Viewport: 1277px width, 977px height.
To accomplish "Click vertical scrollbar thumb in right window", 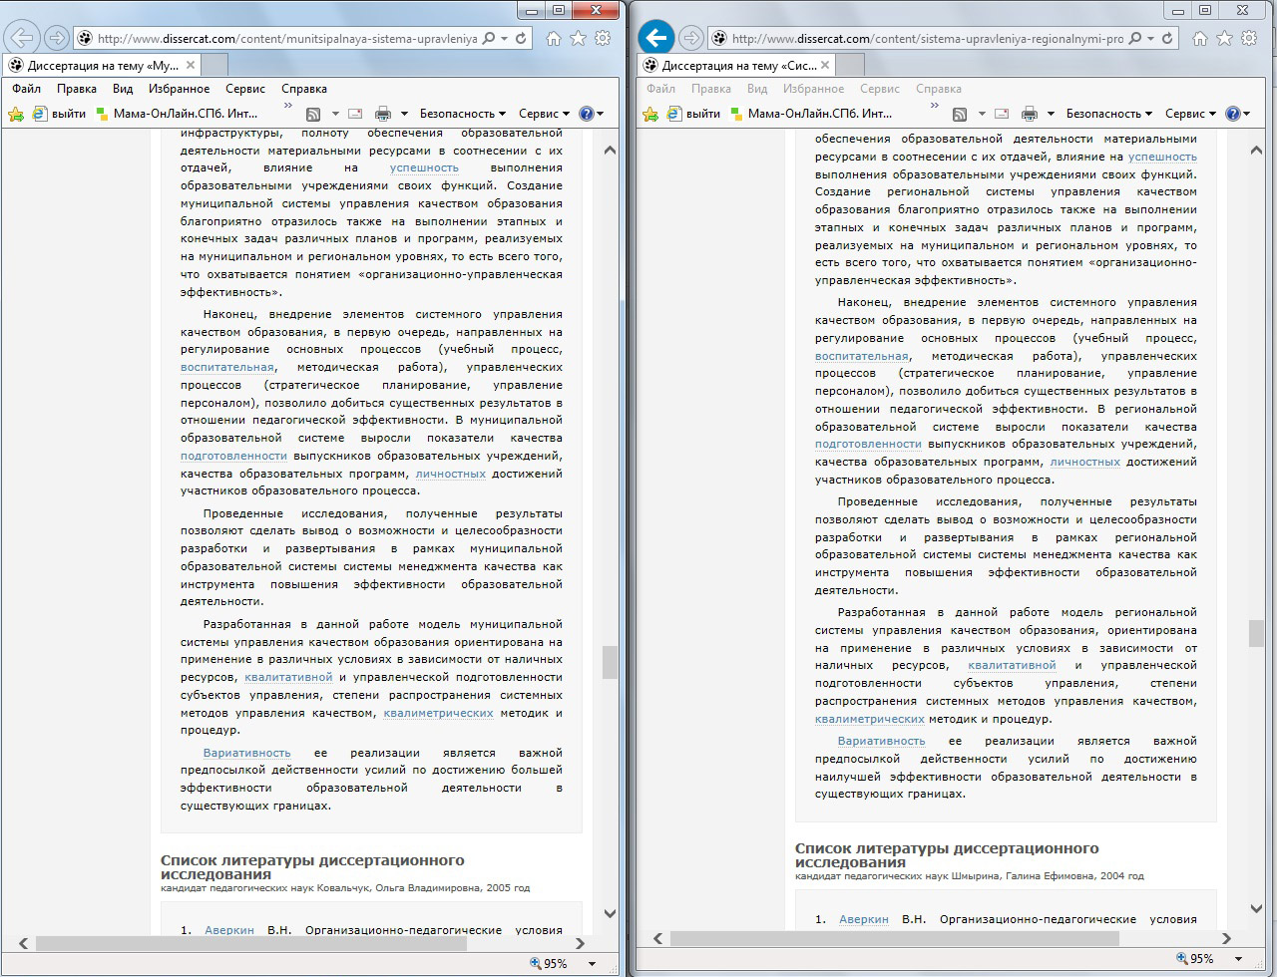I will [1256, 633].
